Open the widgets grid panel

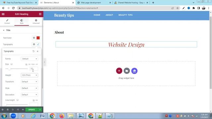[x=40, y=14]
